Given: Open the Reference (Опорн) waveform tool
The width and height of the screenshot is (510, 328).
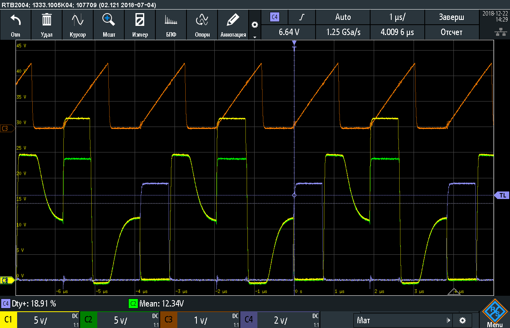Looking at the screenshot, I should pos(202,25).
